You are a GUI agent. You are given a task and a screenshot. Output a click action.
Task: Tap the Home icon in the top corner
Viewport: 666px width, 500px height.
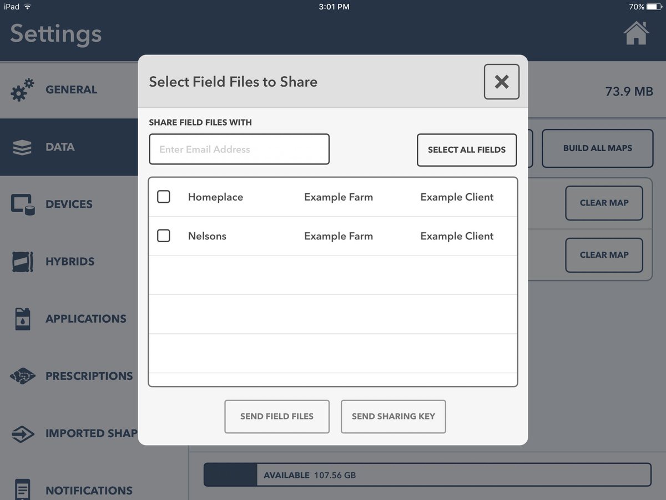[x=636, y=33]
